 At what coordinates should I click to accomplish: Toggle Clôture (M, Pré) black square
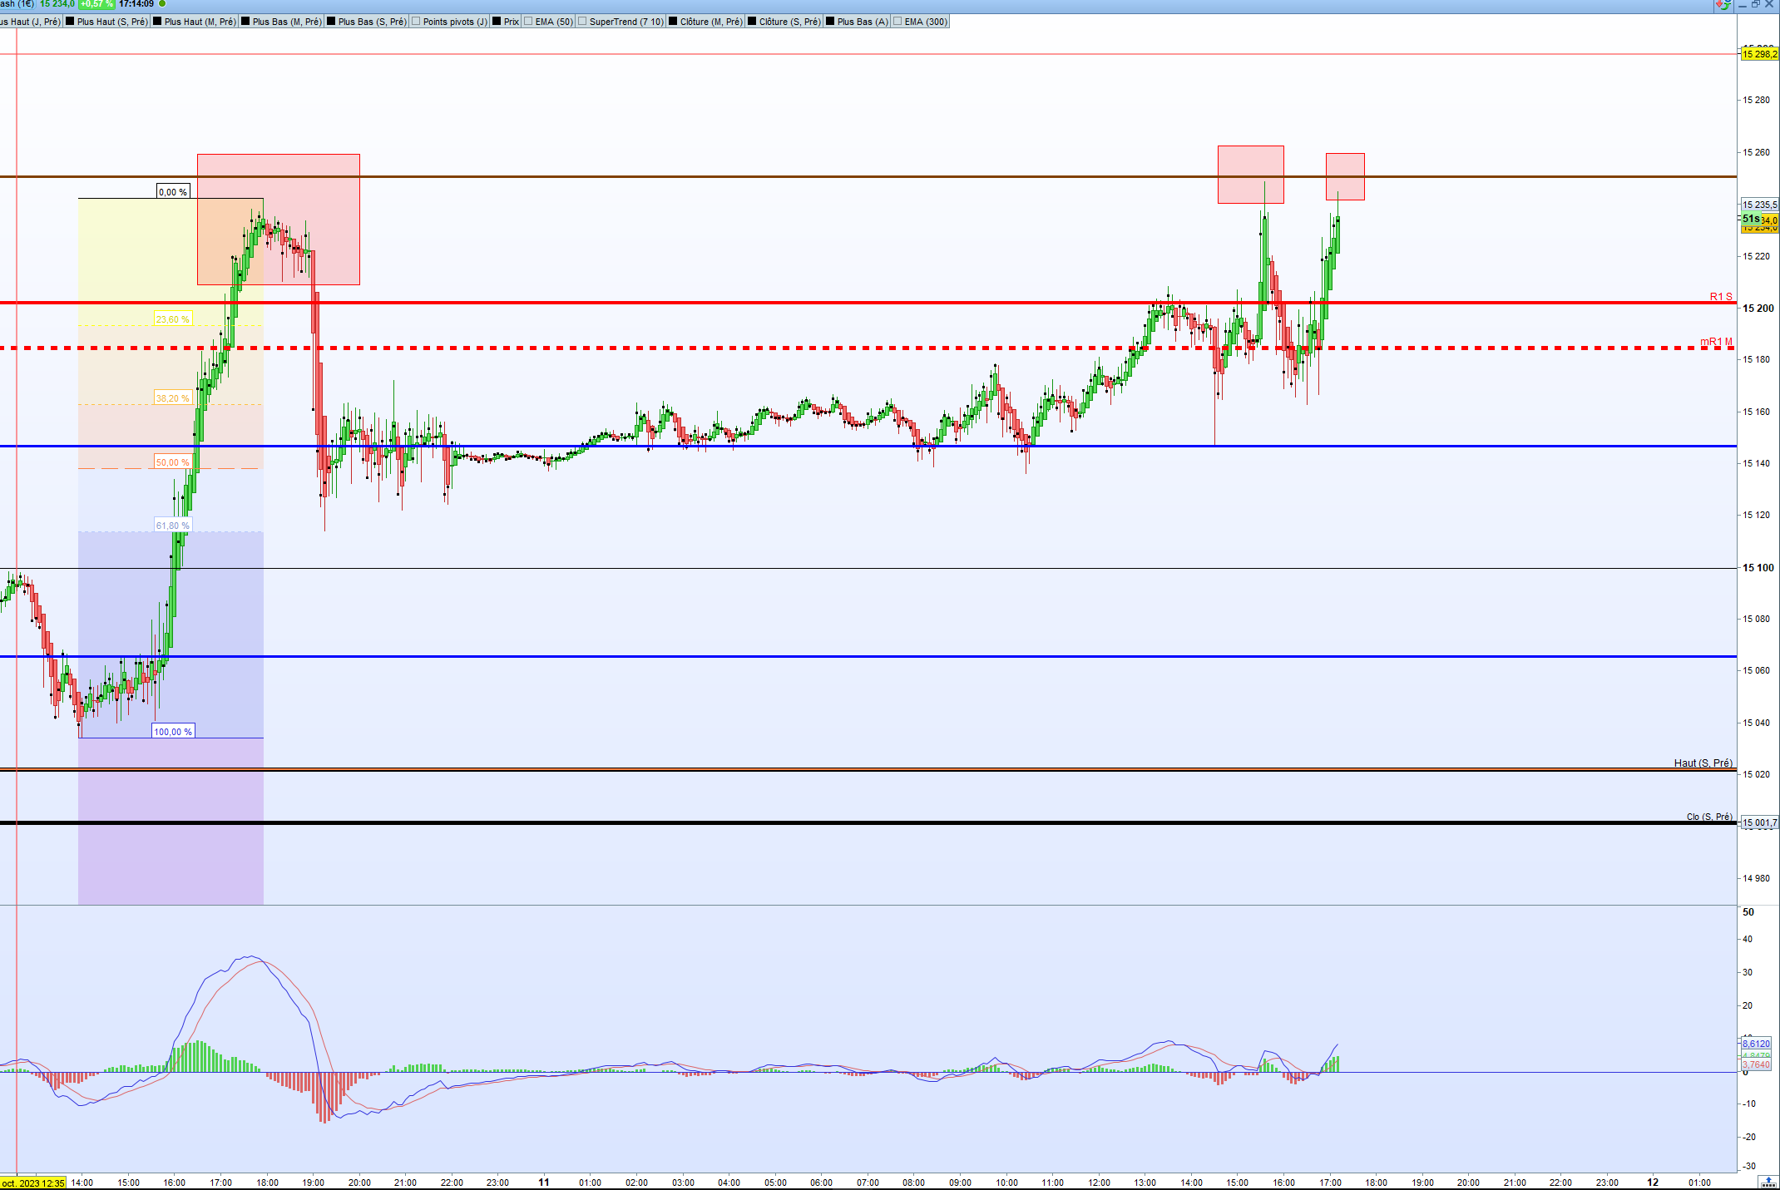(673, 22)
